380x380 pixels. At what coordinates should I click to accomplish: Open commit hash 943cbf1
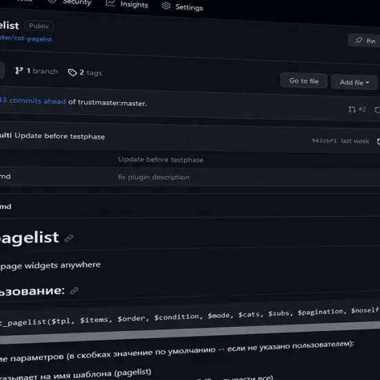[x=324, y=141]
